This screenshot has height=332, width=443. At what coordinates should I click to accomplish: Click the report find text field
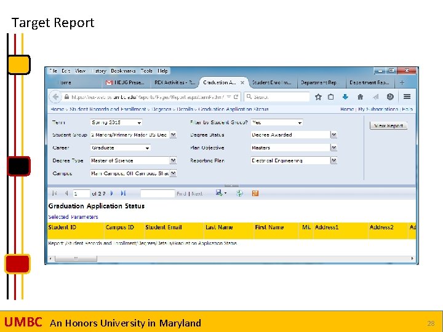coord(158,194)
